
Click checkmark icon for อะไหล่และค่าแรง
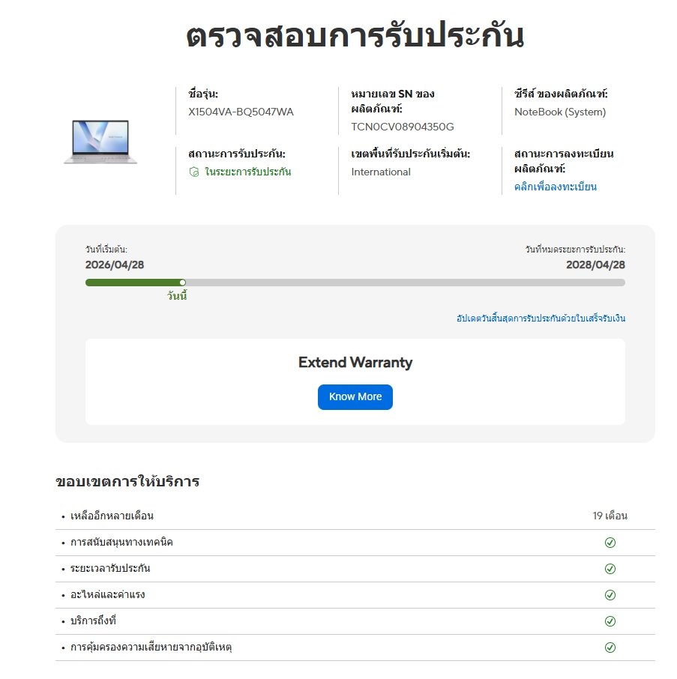(x=610, y=595)
